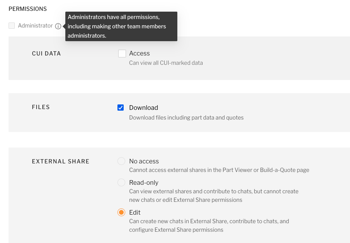Screen dimensions: 350x243
Task: Select the Edit radio button
Action: pyautogui.click(x=121, y=212)
